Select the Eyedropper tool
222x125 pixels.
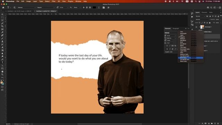pyautogui.click(x=2, y=32)
